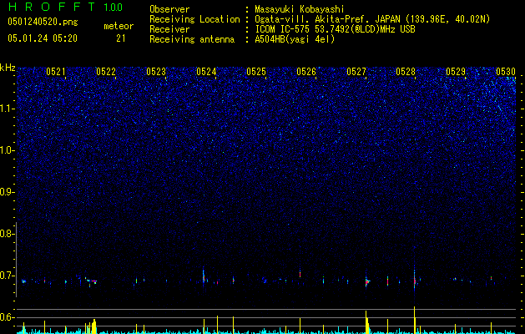The image size is (525, 334).
Task: Click the 0523 time marker
Action: [x=156, y=72]
